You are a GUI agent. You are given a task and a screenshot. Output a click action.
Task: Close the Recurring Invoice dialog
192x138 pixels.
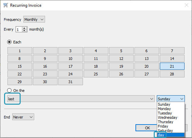187,5
